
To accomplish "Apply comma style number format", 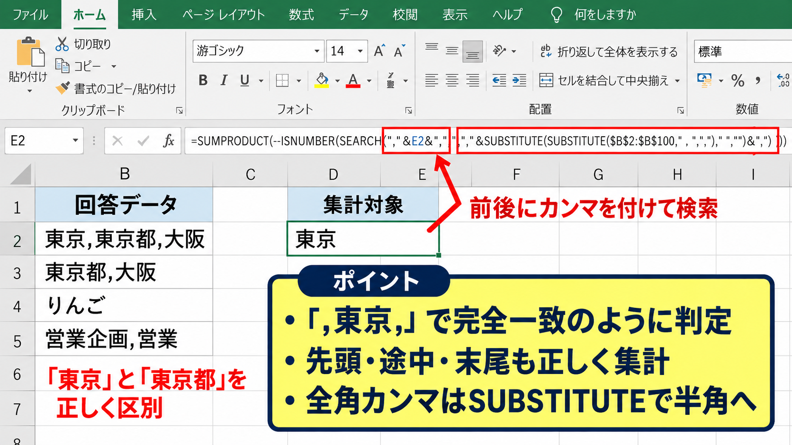I will [758, 80].
